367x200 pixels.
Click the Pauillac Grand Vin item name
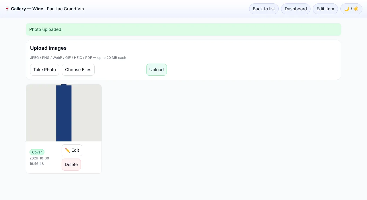65,9
